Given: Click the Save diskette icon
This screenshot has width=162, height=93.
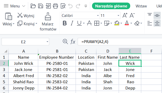Looking at the screenshot, I should 40,6.
